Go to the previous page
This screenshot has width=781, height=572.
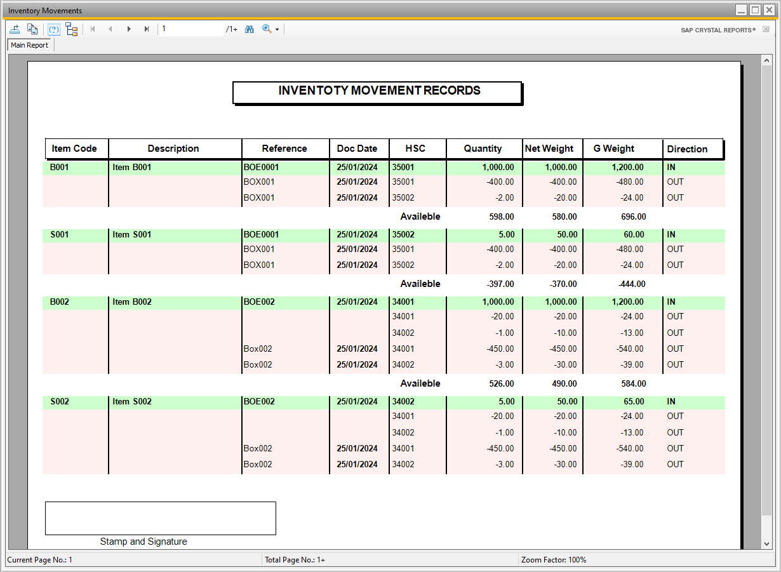110,29
